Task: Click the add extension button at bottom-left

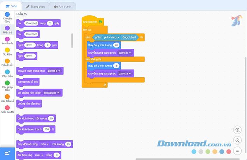Action: pos(7,153)
